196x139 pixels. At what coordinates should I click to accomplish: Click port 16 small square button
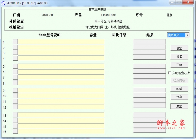[x=15, y=131]
